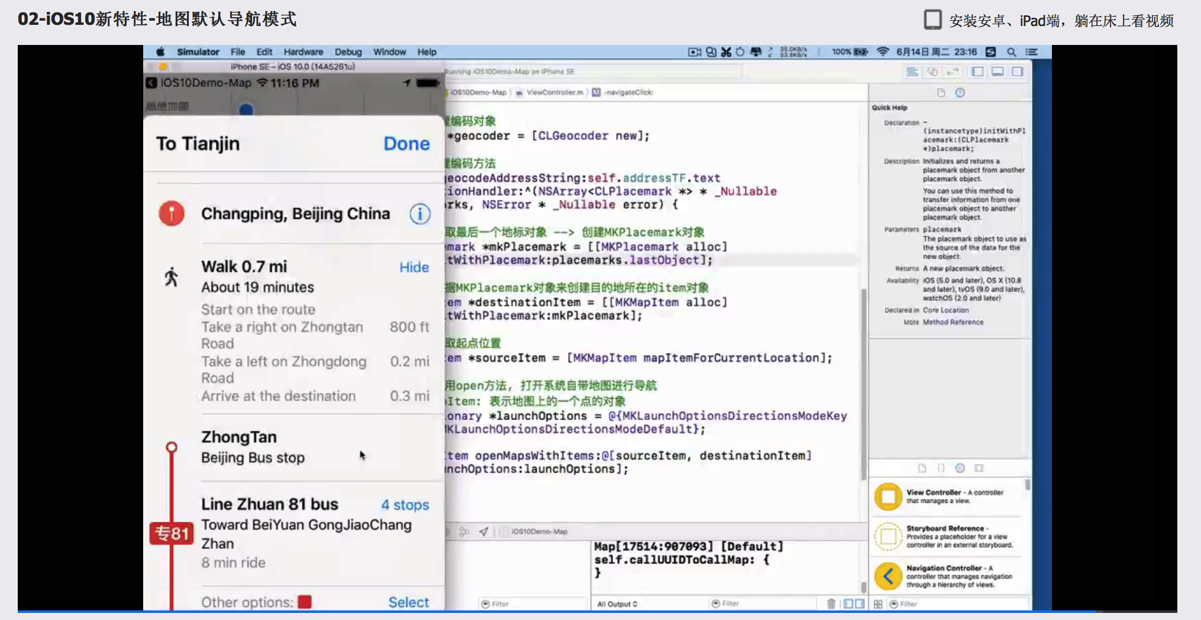The image size is (1201, 620).
Task: Click the scissors menu bar icon
Action: pos(726,52)
